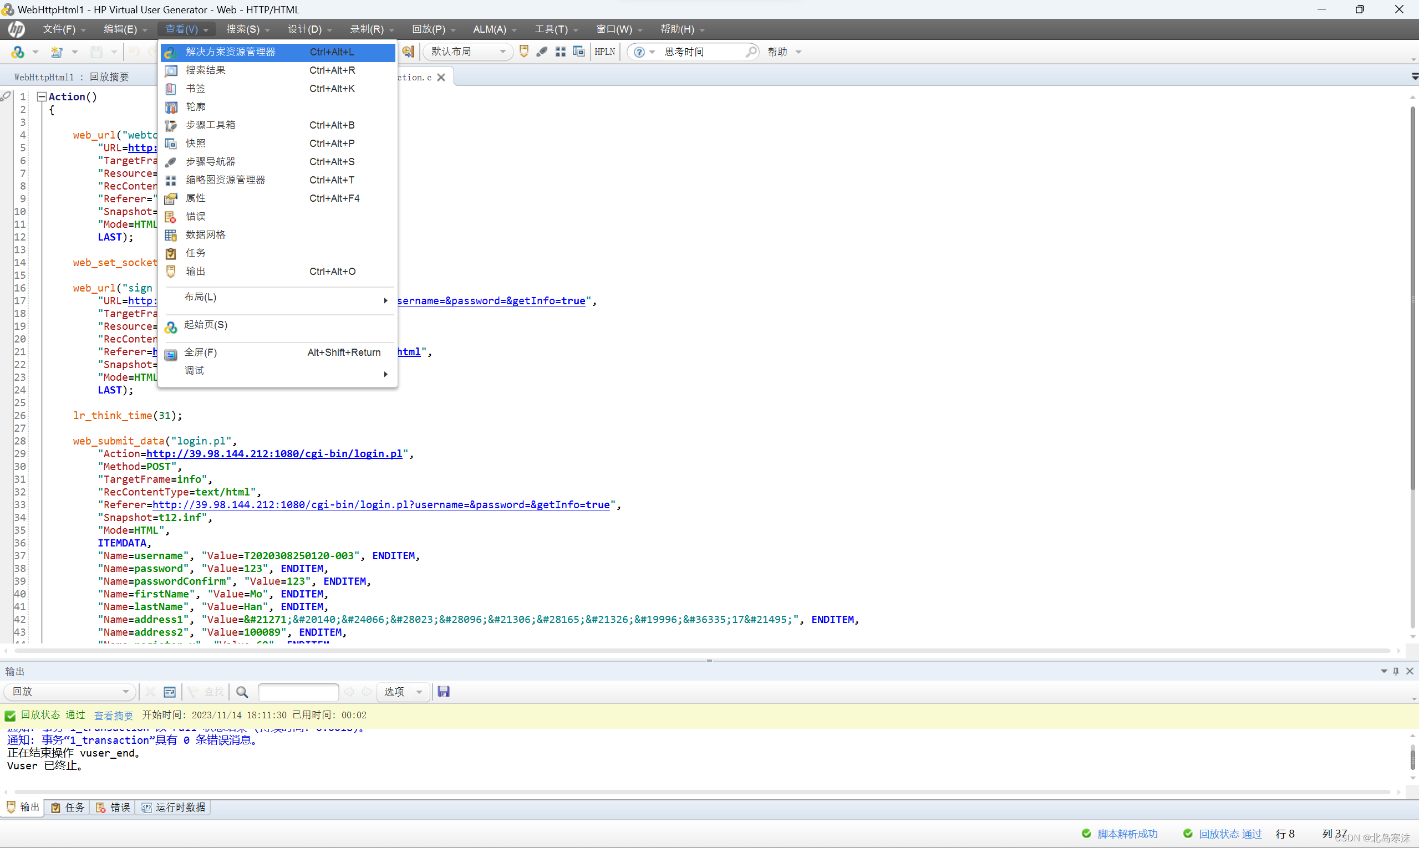1419x848 pixels.
Task: Toggle word wrap icon in output toolbar
Action: [169, 692]
